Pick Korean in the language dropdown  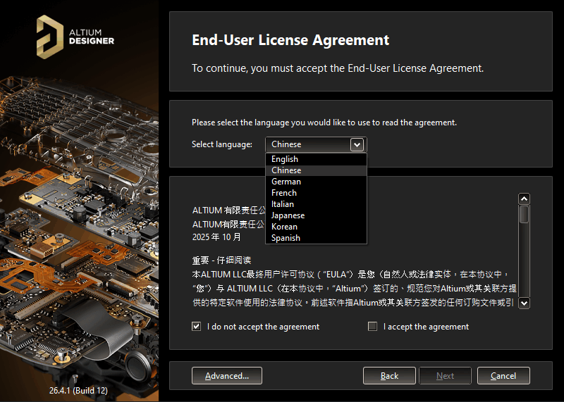point(284,227)
